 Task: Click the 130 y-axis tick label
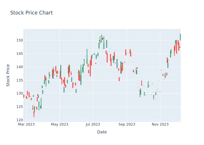(x=20, y=93)
